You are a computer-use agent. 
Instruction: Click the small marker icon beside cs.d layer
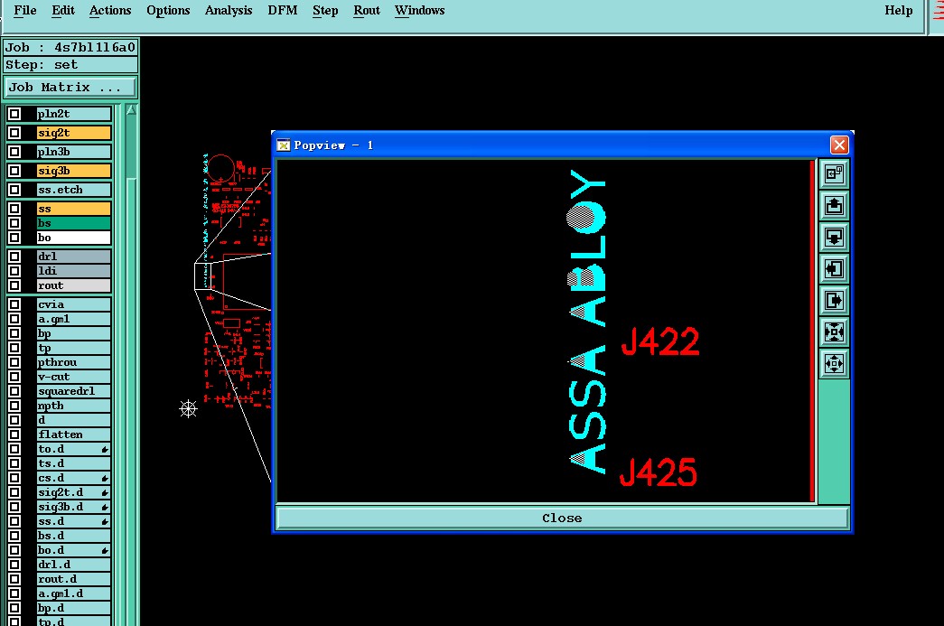[x=105, y=478]
